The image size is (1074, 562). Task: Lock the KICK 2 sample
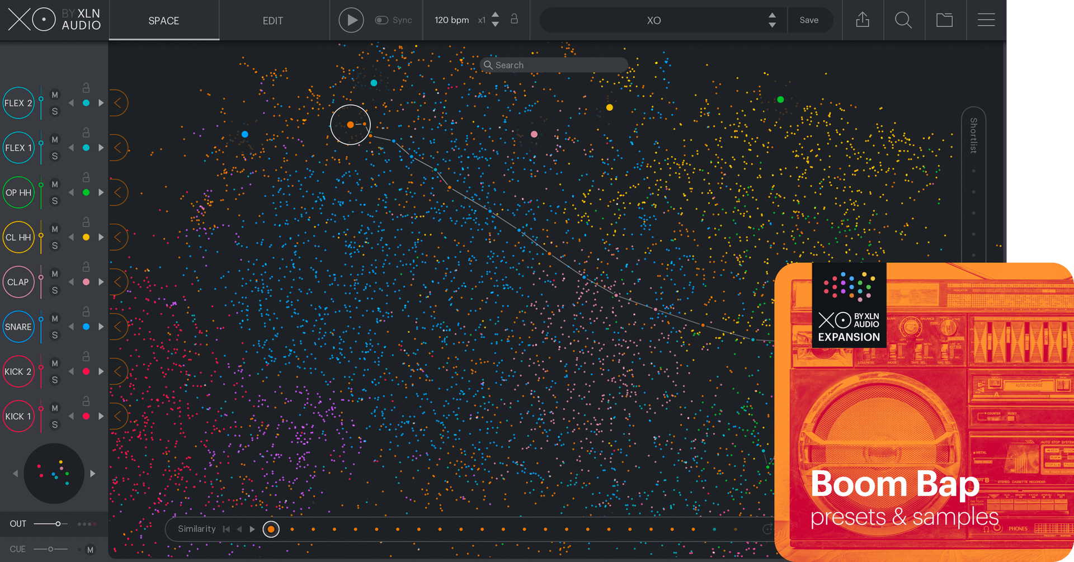[86, 356]
